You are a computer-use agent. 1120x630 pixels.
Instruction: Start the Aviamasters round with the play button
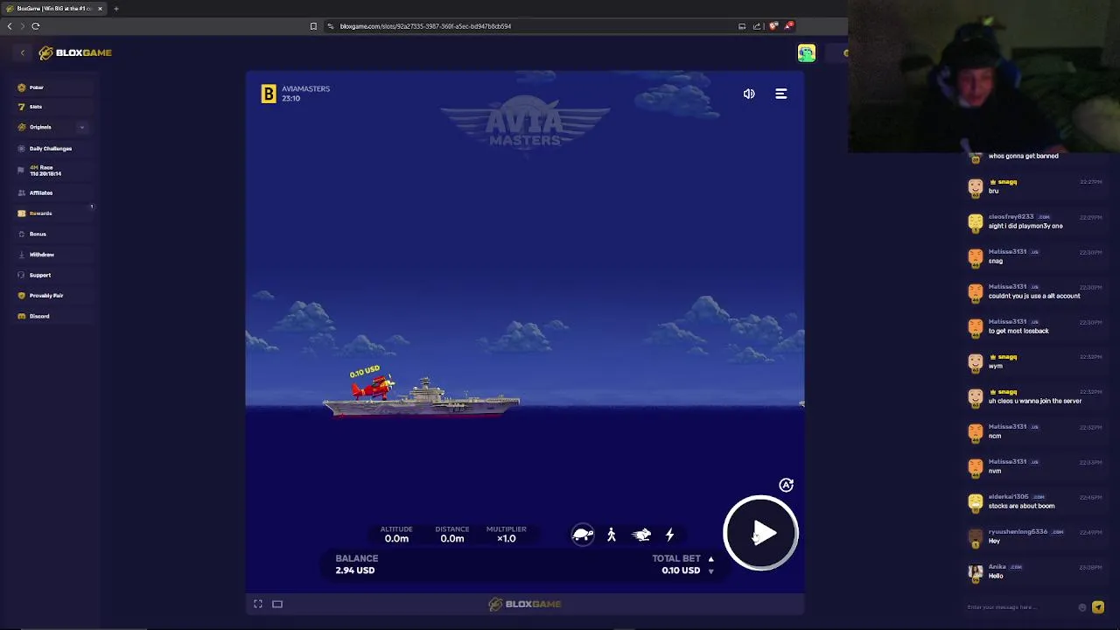[x=760, y=533]
